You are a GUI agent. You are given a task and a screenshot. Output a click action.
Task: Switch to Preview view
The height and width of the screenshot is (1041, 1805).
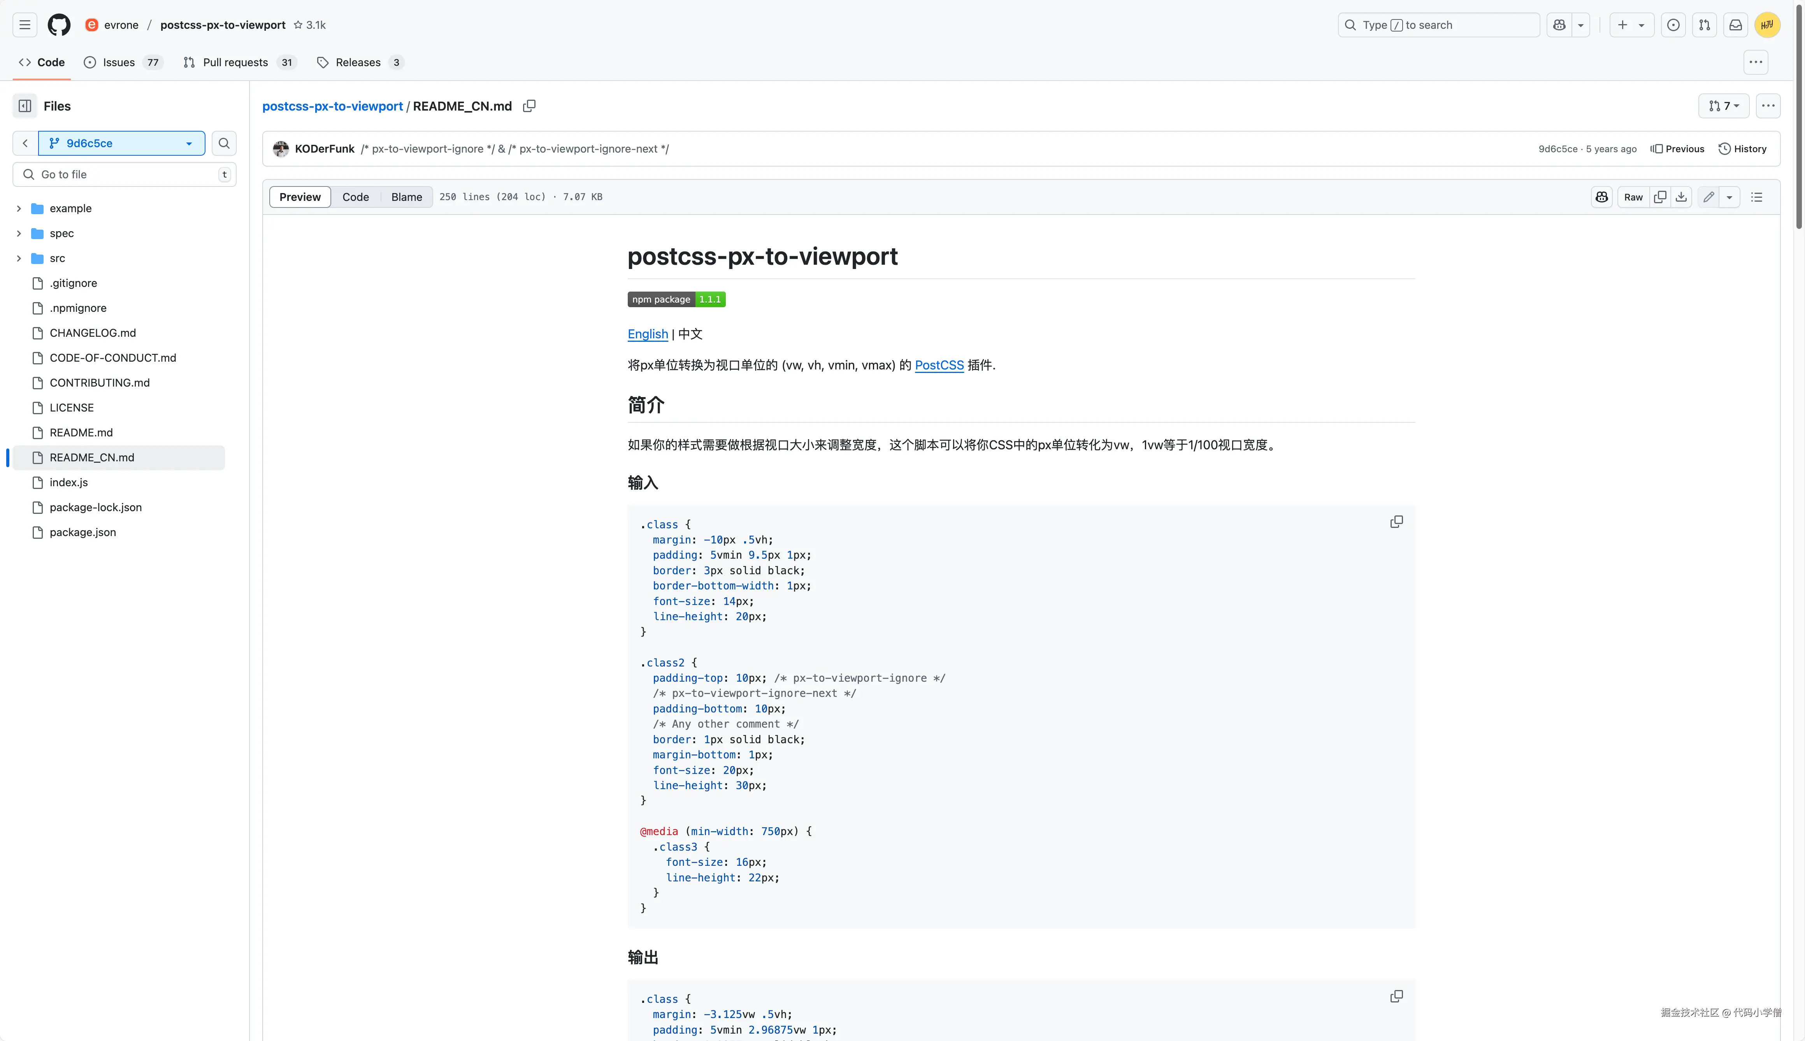pos(299,197)
